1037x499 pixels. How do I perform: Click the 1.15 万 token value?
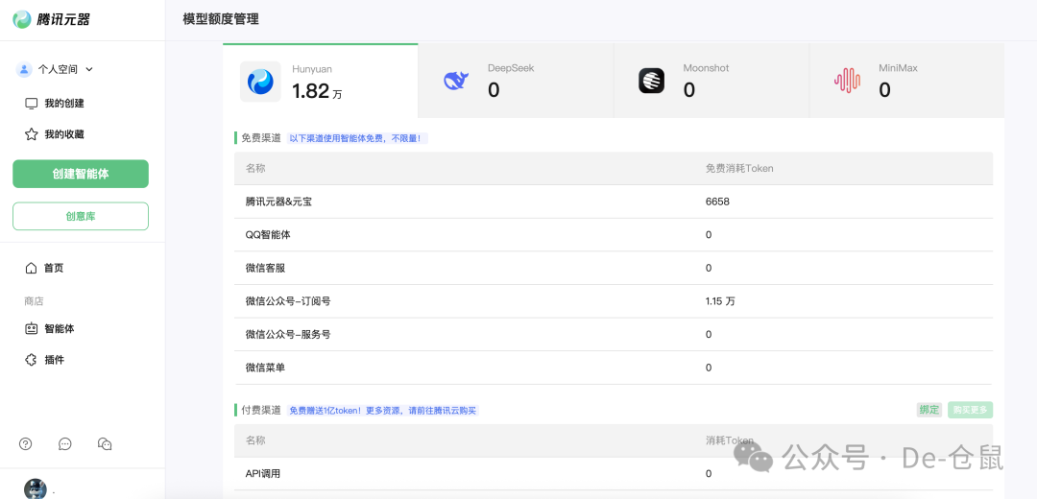pyautogui.click(x=720, y=300)
